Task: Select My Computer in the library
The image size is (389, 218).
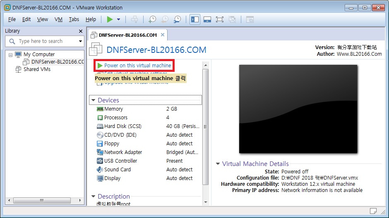Action: (x=39, y=54)
